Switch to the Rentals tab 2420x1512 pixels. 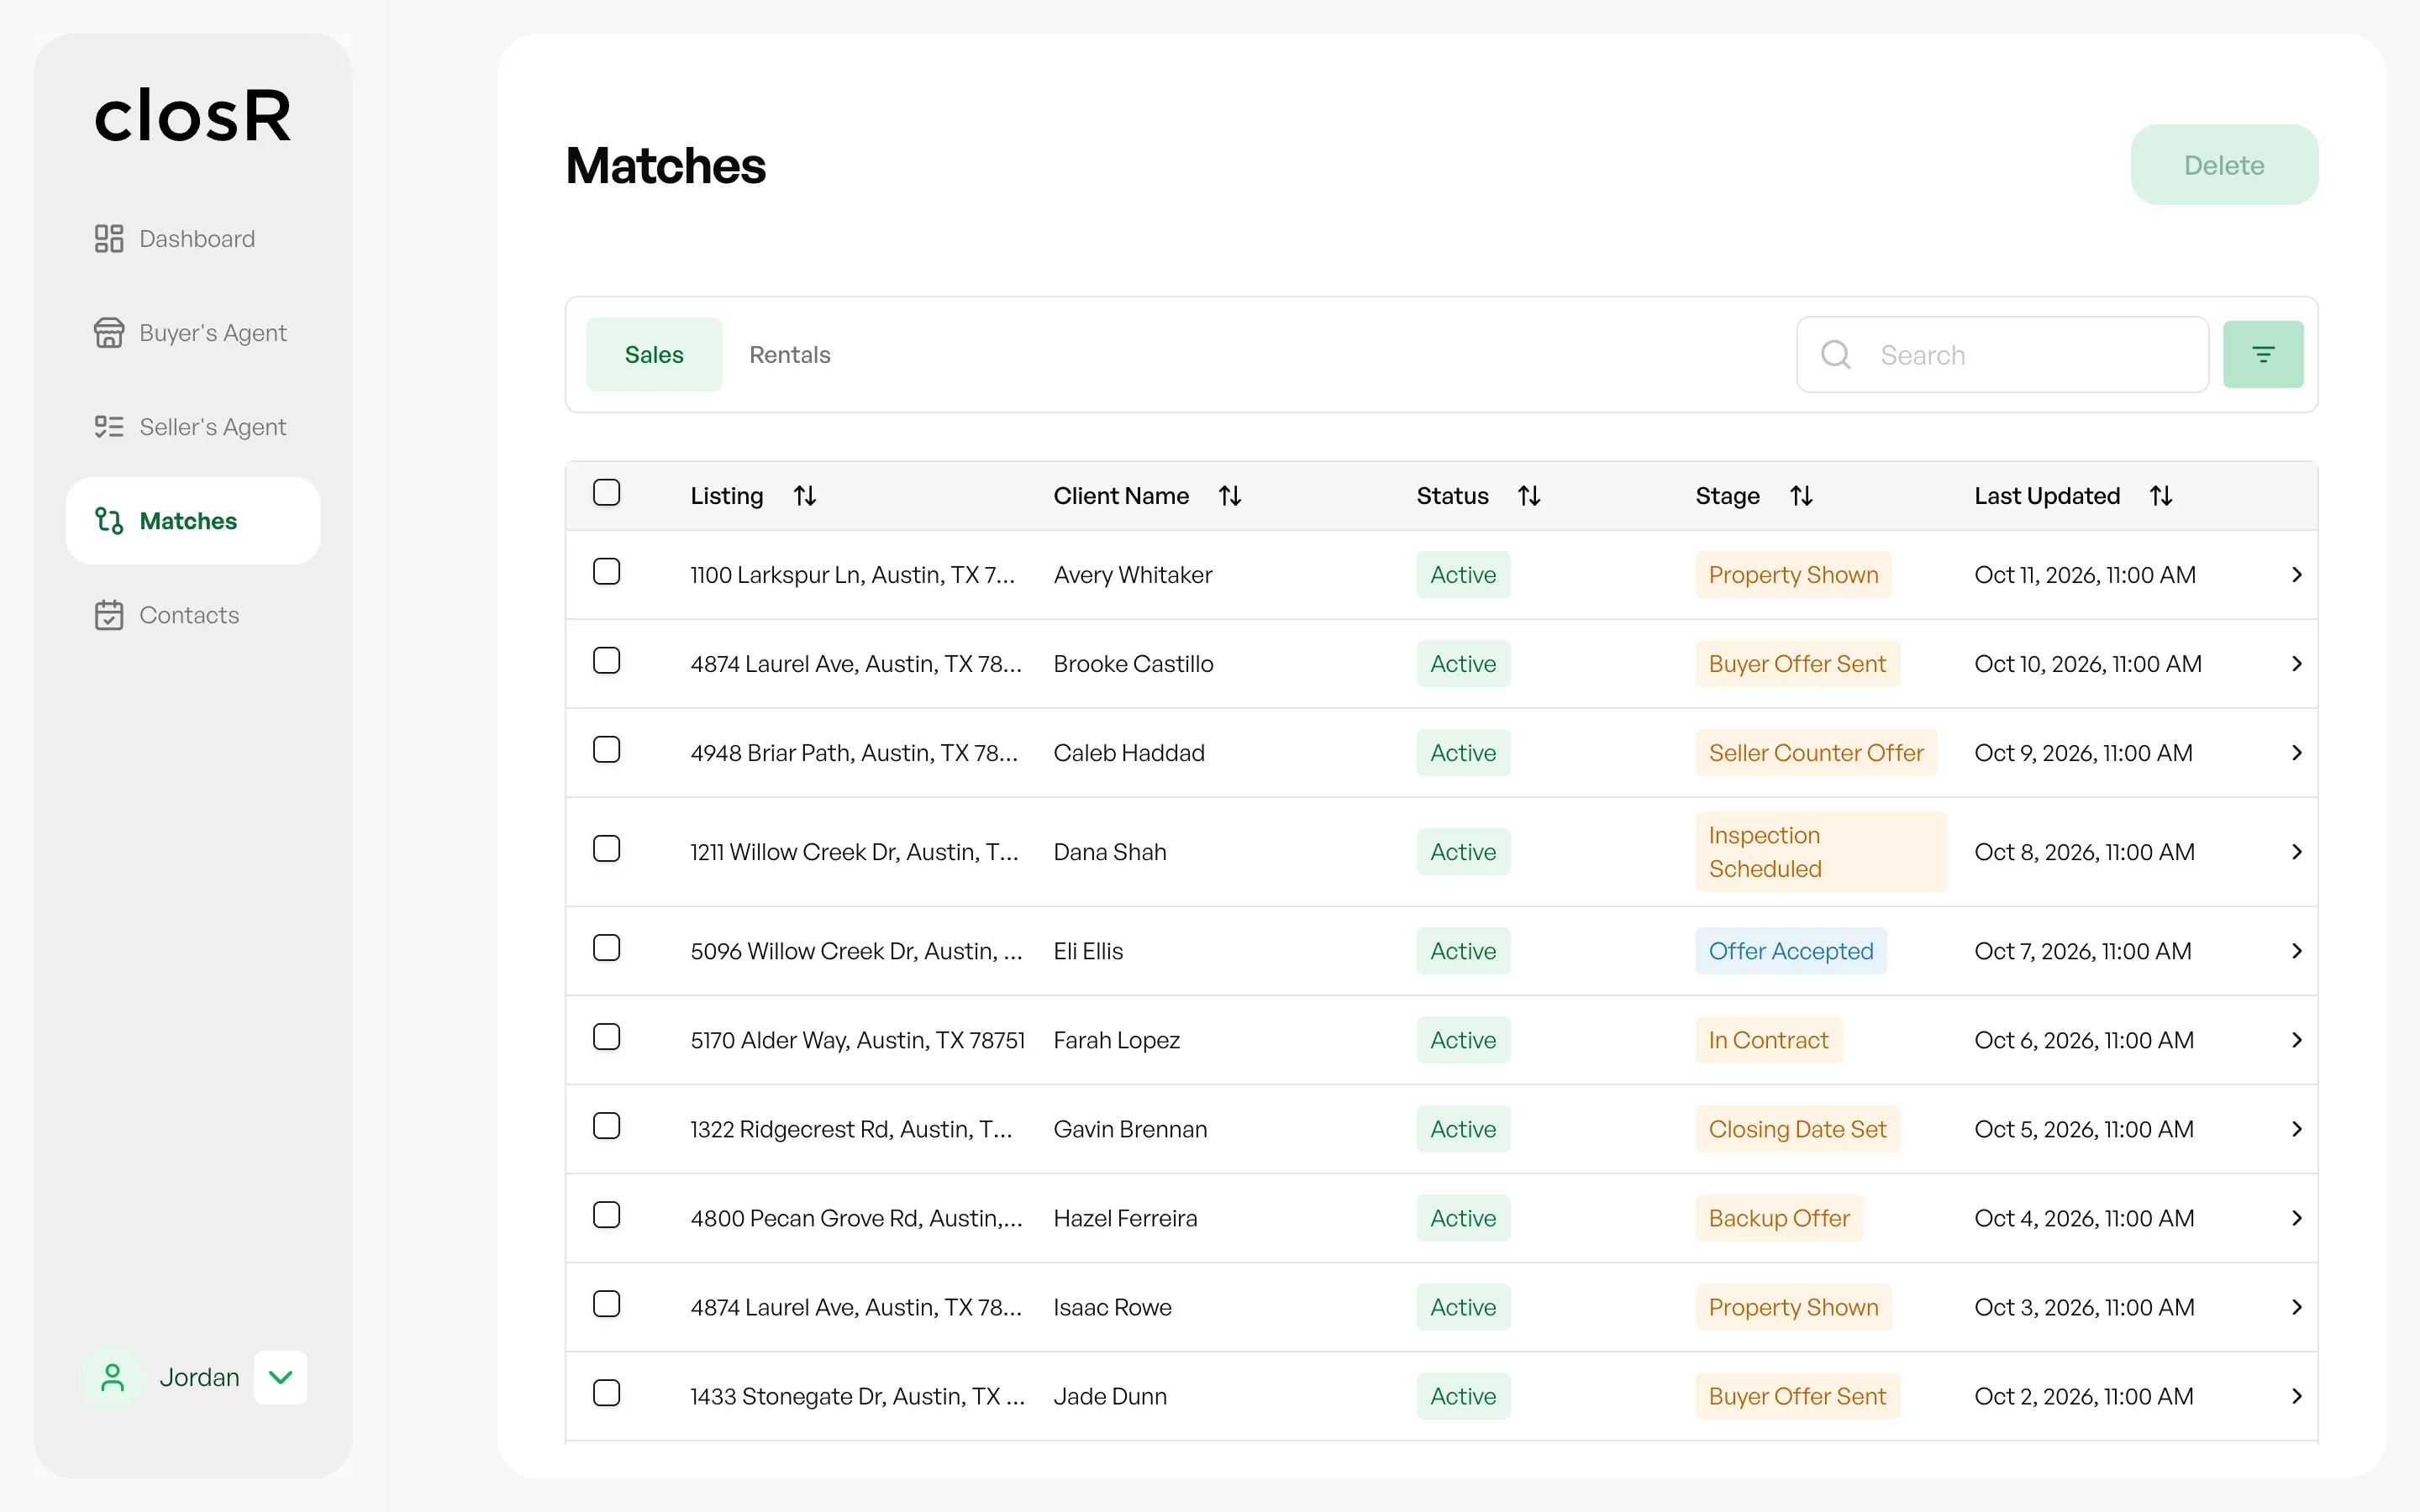click(790, 354)
